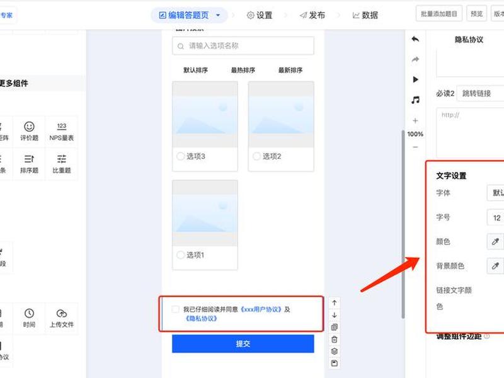Add 排序题 component

pyautogui.click(x=29, y=164)
